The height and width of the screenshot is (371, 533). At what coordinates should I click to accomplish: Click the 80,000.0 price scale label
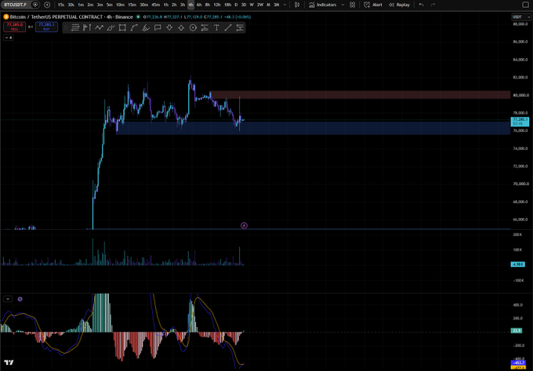point(520,95)
